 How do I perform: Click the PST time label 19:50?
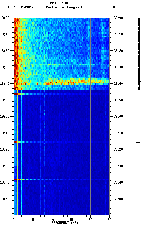coord(5,199)
